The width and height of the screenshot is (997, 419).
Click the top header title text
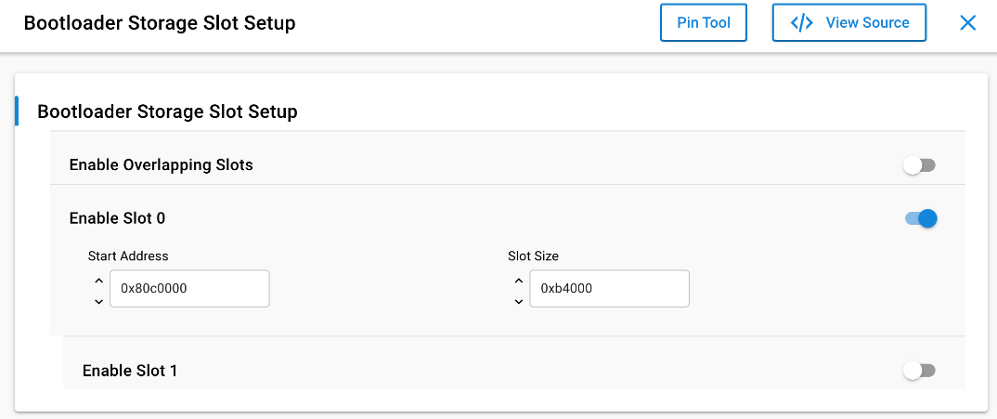click(160, 23)
